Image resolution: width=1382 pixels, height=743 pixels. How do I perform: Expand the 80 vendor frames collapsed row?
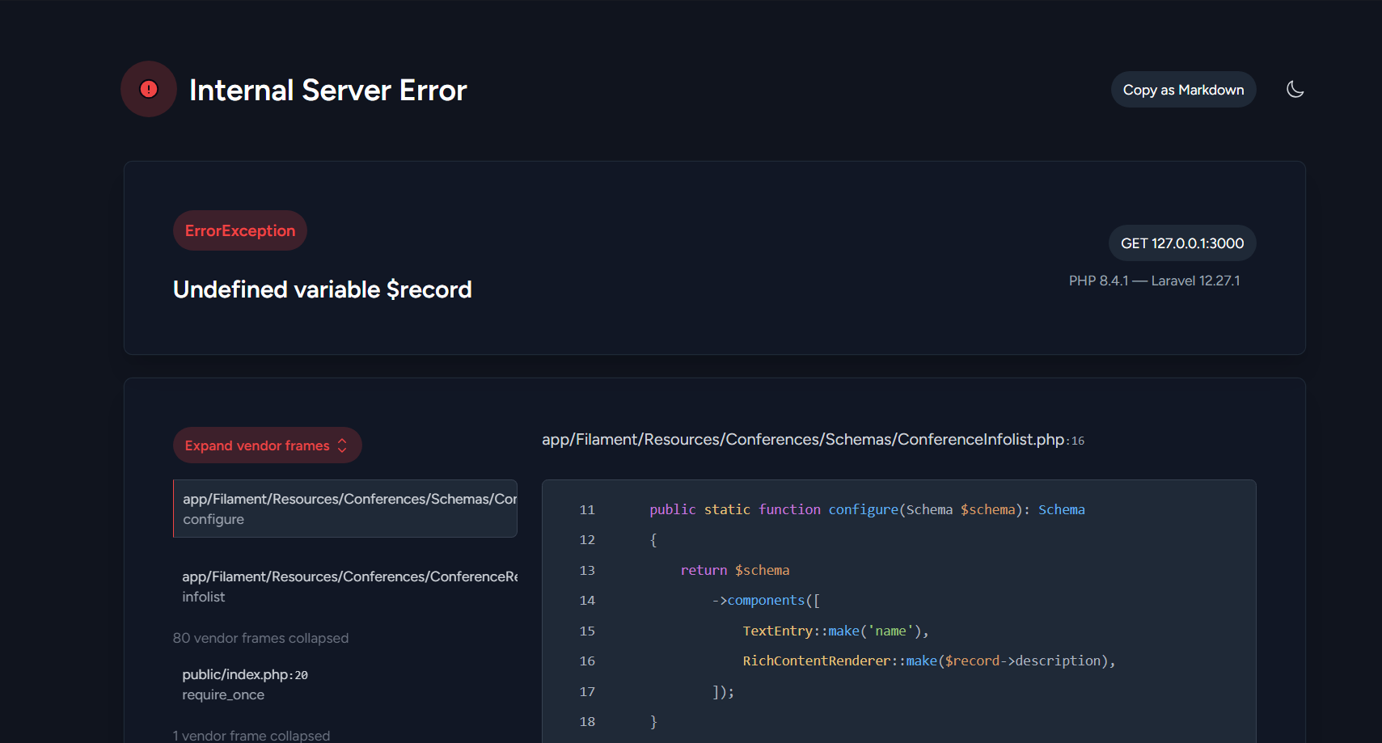[x=260, y=638]
